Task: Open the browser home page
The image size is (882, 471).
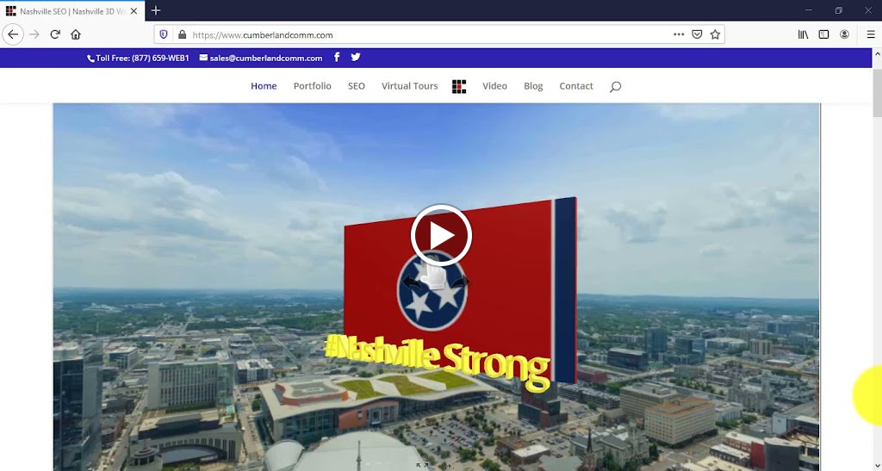Action: point(76,34)
